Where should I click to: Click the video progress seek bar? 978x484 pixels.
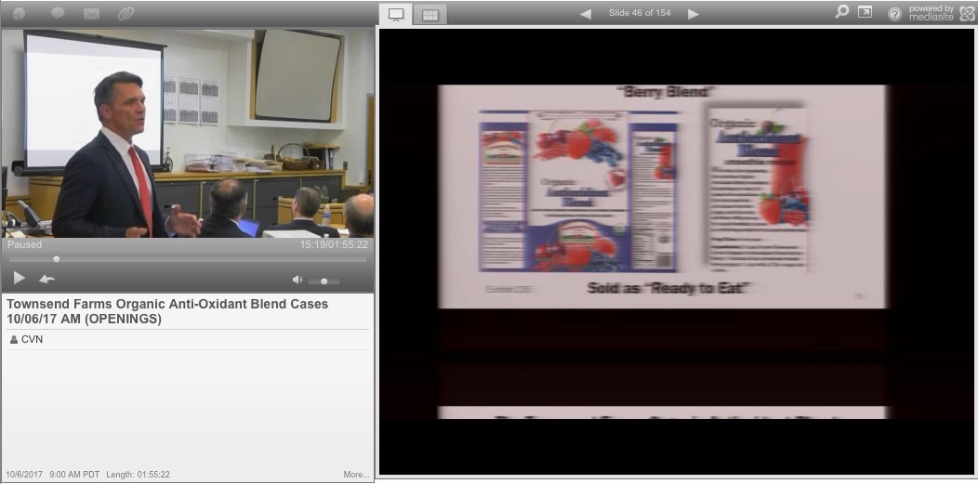pyautogui.click(x=187, y=259)
